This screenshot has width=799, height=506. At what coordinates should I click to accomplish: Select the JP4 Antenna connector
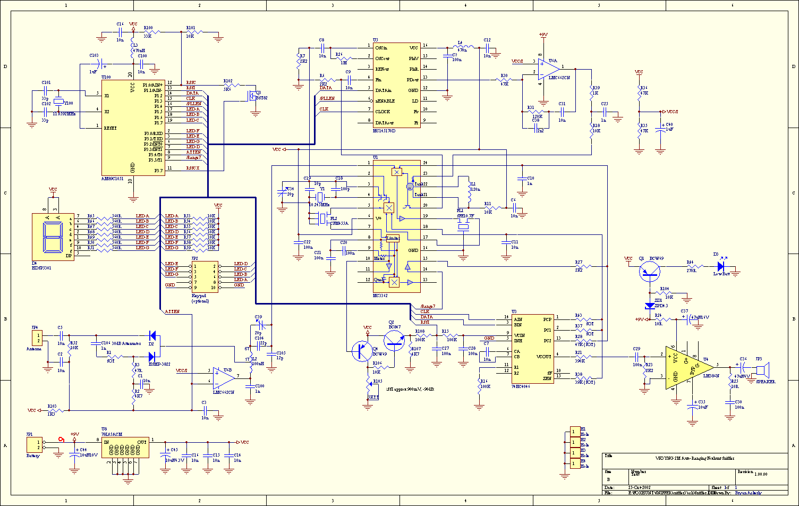(37, 338)
